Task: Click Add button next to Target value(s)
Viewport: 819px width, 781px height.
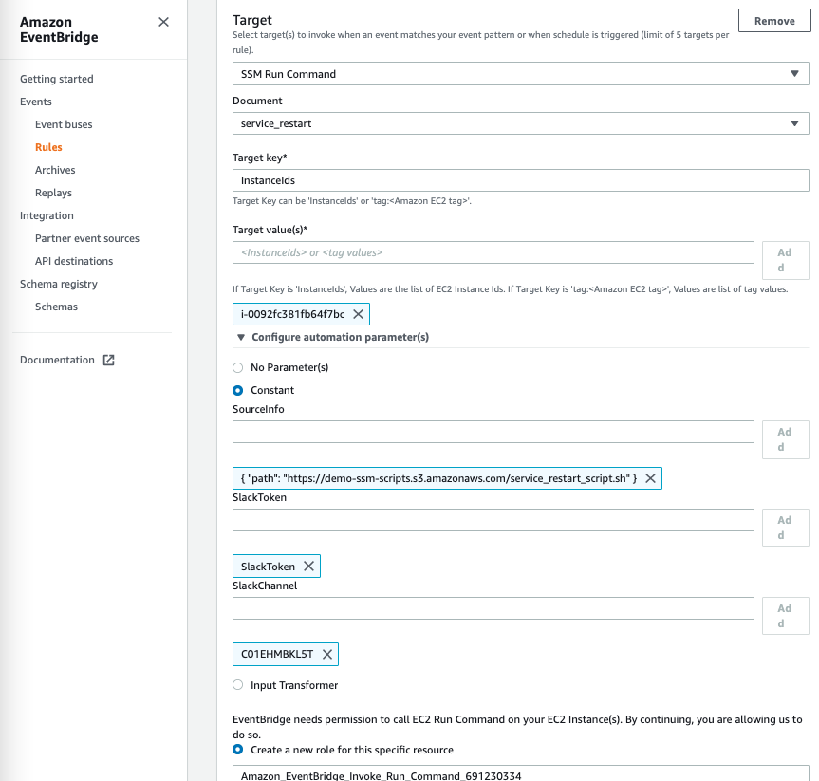Action: [x=785, y=260]
